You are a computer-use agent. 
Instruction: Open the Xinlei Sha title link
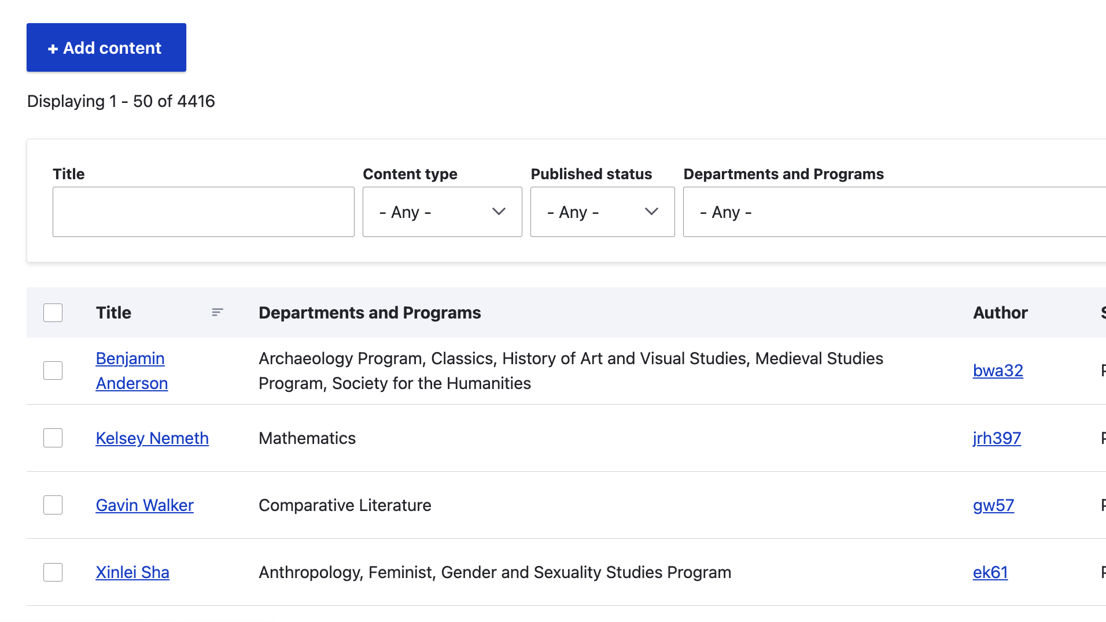tap(132, 572)
